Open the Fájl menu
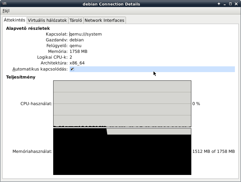Image resolution: width=241 pixels, height=182 pixels. pyautogui.click(x=6, y=11)
